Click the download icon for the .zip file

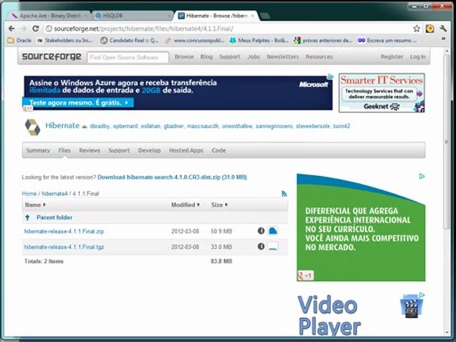pos(273,231)
